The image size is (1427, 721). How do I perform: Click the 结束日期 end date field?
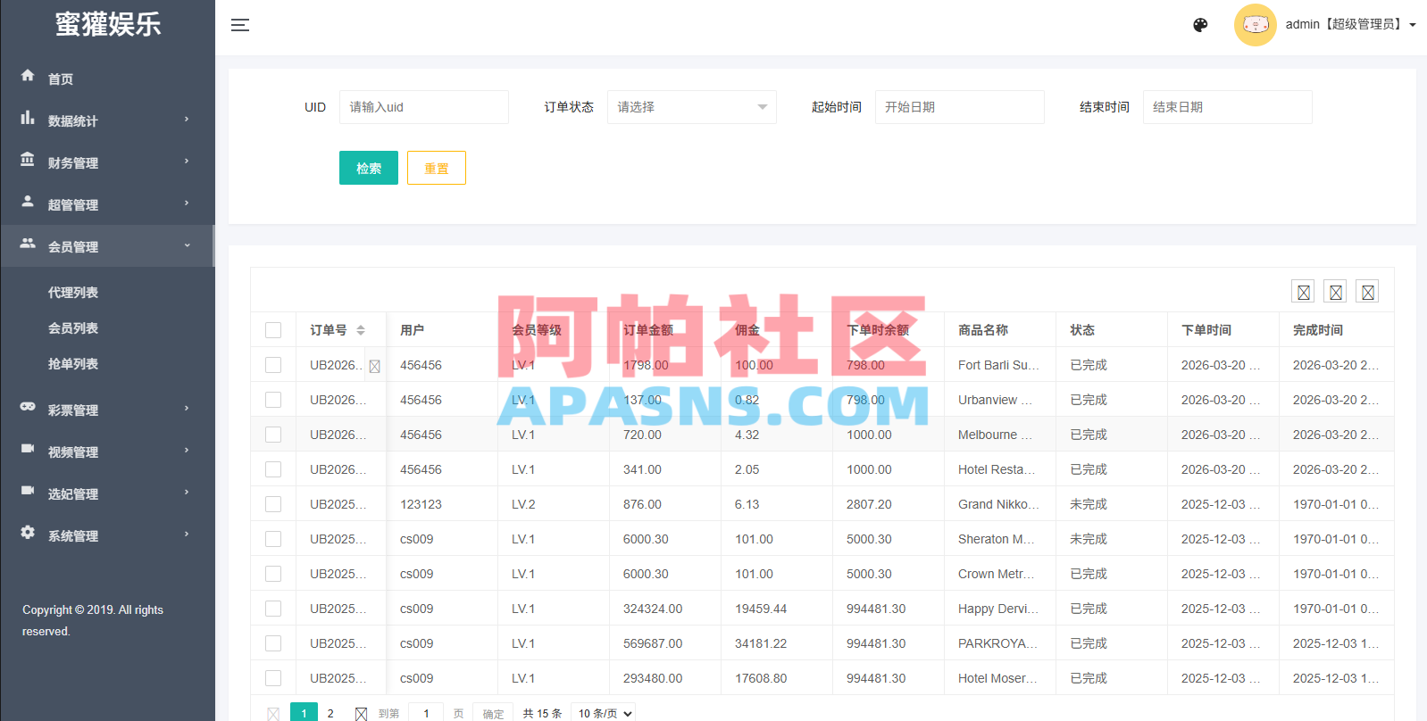point(1228,107)
